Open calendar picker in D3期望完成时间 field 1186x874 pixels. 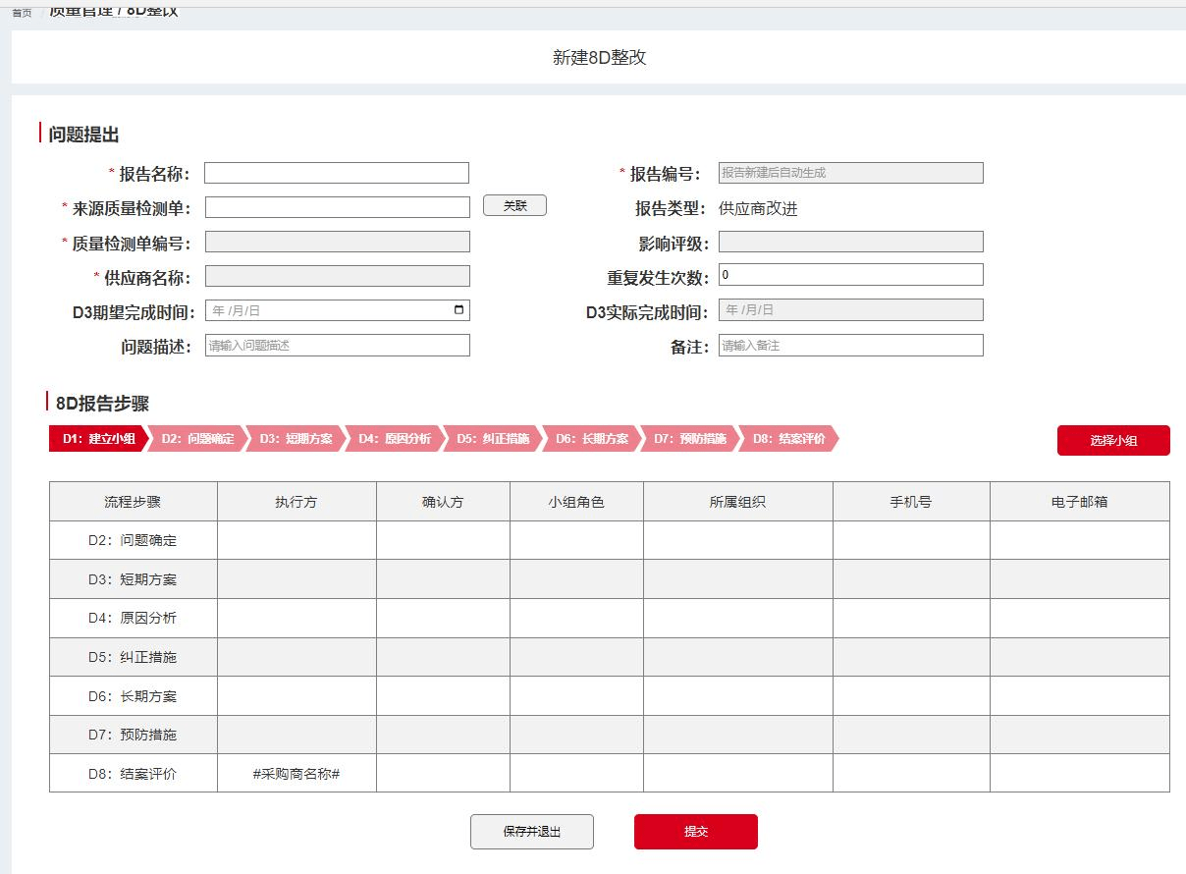[458, 310]
